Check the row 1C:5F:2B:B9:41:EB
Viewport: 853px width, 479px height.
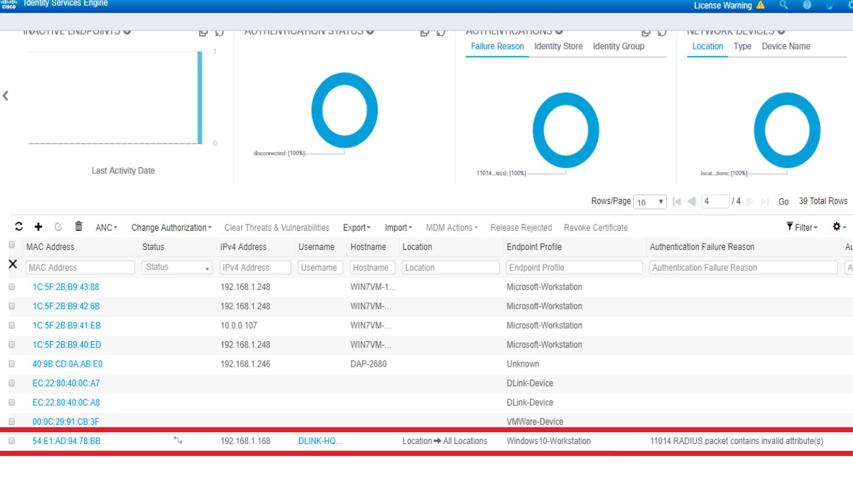point(11,326)
